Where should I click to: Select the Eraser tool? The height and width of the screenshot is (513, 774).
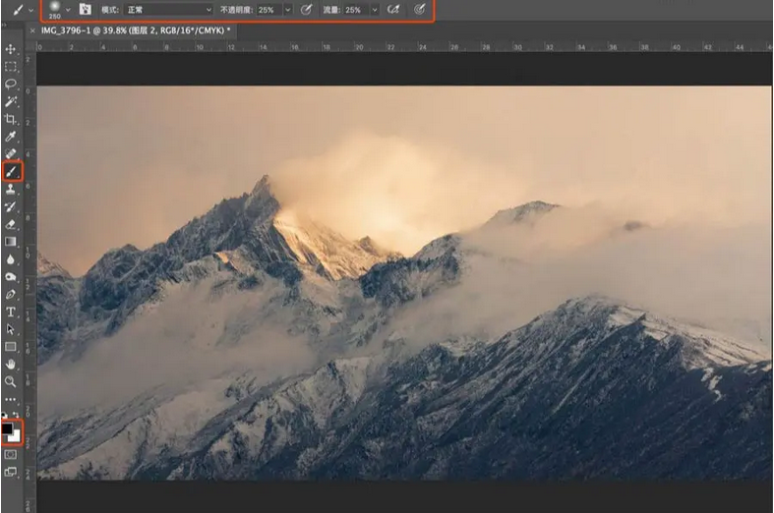click(x=11, y=224)
